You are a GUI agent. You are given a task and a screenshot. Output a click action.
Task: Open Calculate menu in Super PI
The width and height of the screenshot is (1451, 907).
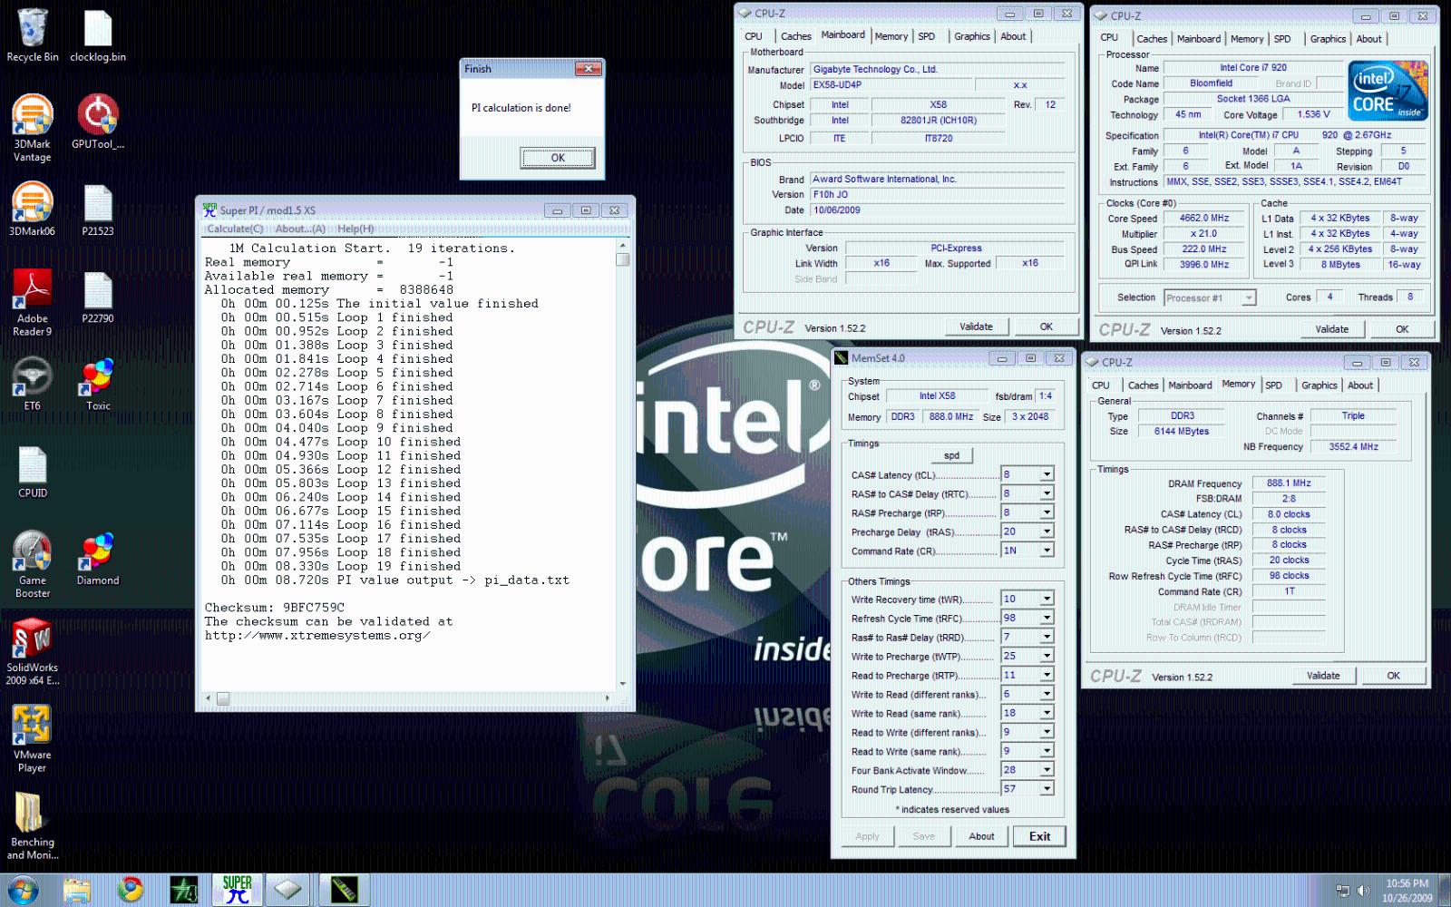(235, 229)
